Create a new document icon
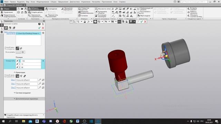Screen dimensions: 221x124 (18, 9)
